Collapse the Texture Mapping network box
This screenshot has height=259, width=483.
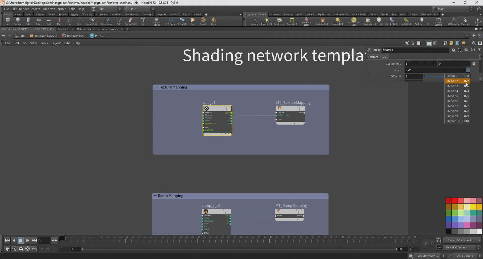point(156,87)
